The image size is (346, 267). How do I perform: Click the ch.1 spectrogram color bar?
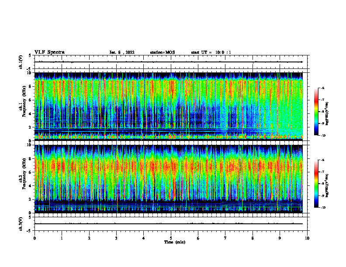click(316, 112)
